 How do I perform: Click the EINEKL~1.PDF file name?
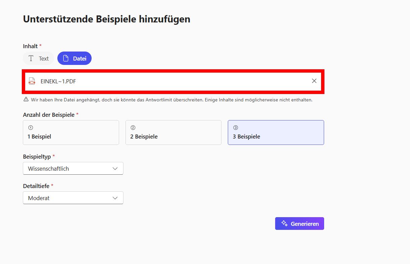pos(58,81)
